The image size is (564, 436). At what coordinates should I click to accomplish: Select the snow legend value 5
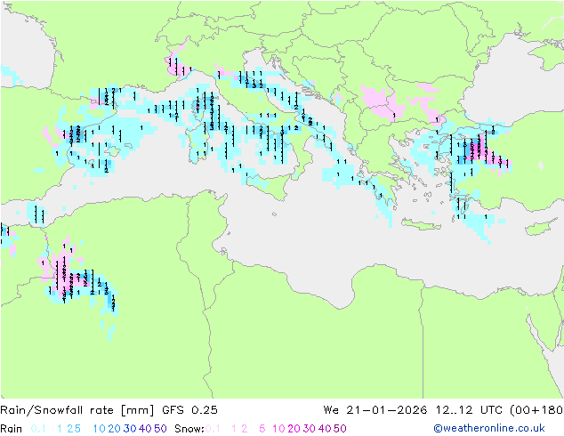pyautogui.click(x=262, y=429)
